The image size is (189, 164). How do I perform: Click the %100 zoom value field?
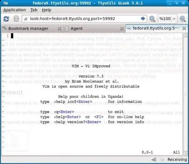165,19
